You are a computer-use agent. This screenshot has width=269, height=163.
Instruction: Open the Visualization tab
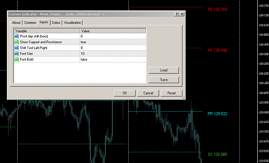pyautogui.click(x=72, y=22)
